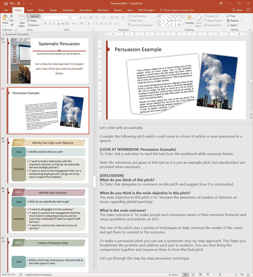Open the font name combo box

pos(56,18)
